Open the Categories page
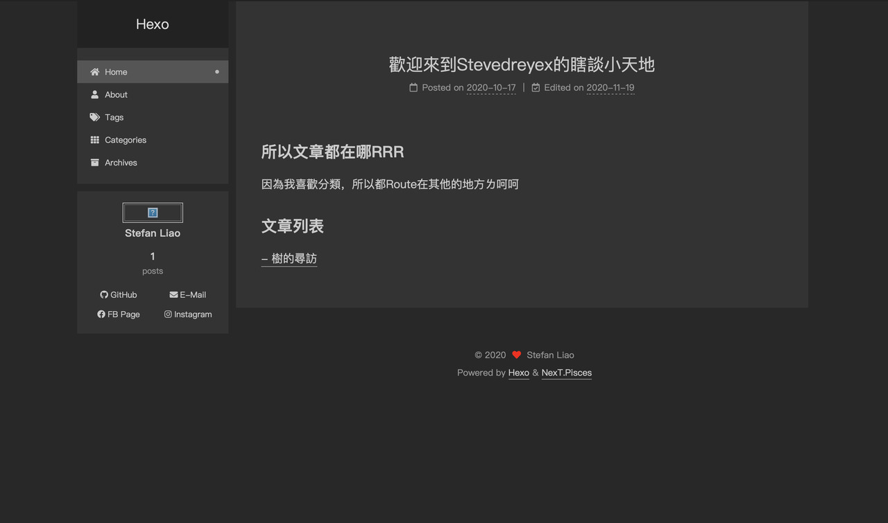The width and height of the screenshot is (888, 523). click(153, 140)
